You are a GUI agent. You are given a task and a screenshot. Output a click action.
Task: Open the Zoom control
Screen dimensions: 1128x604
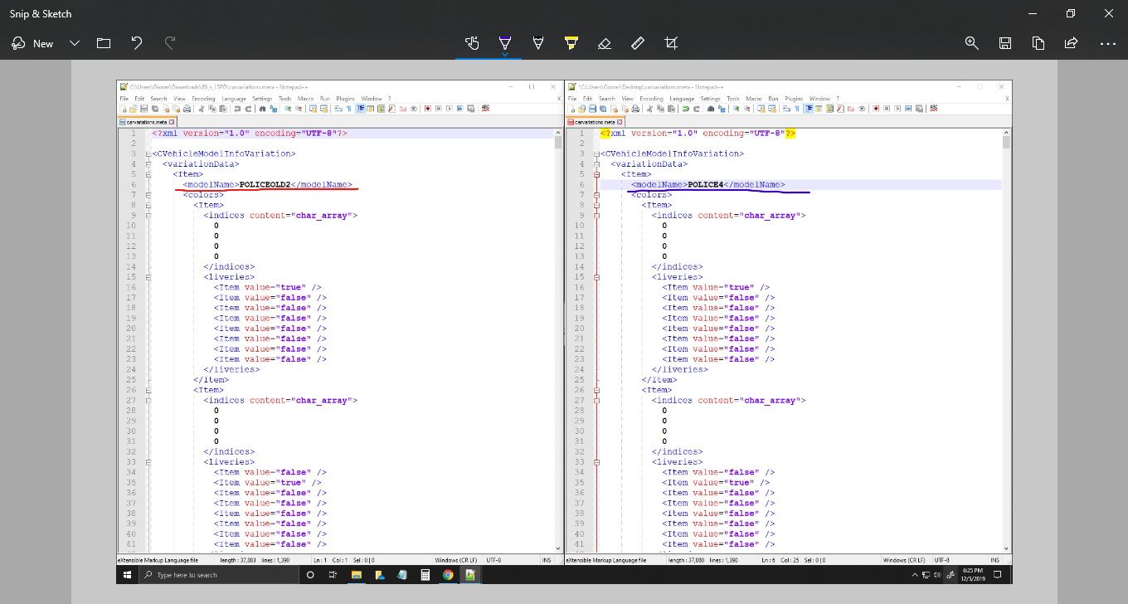point(972,43)
